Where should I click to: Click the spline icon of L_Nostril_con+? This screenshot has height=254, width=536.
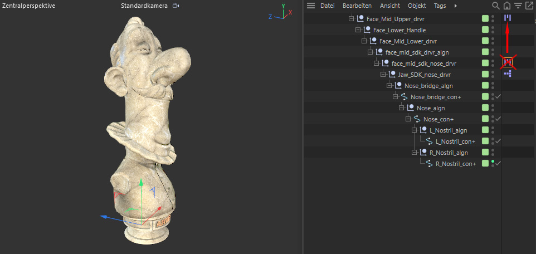point(430,141)
